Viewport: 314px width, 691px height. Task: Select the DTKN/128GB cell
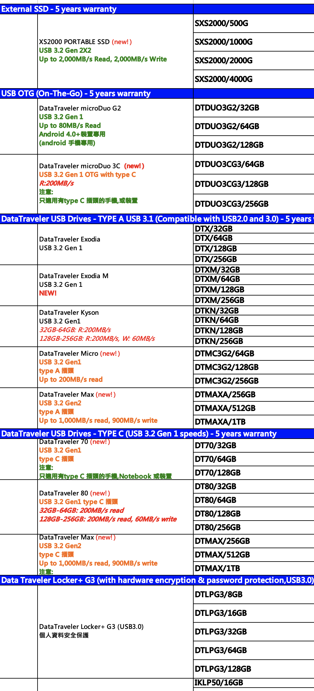pyautogui.click(x=253, y=331)
